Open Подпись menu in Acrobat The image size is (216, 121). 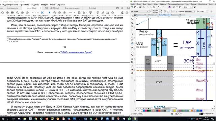pyautogui.click(x=35, y=5)
